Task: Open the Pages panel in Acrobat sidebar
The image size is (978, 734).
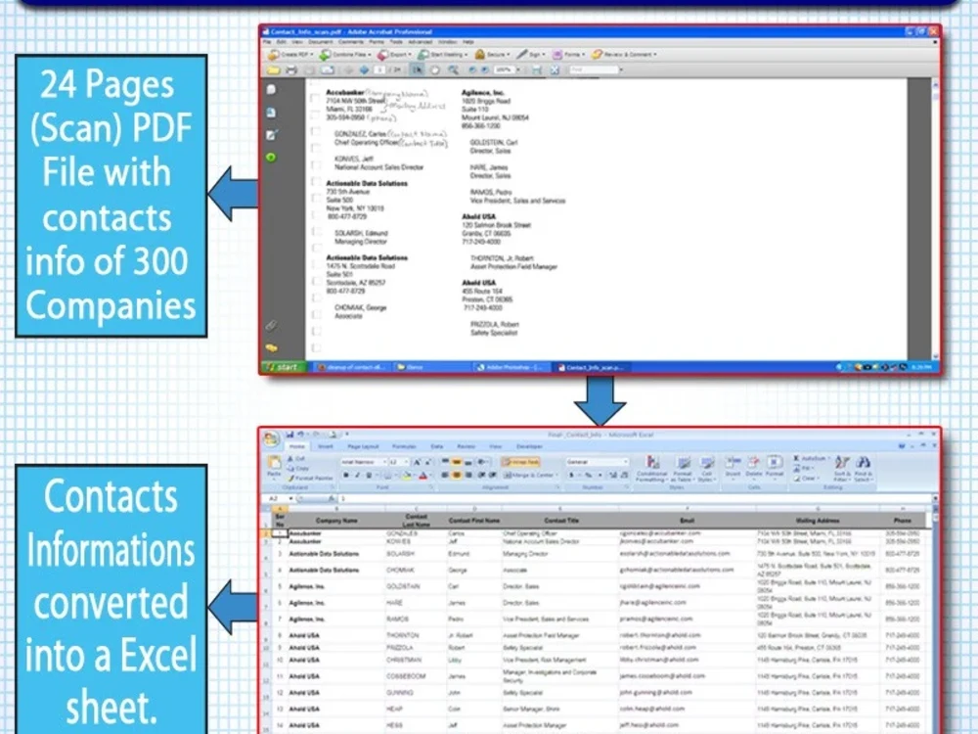Action: tap(271, 90)
